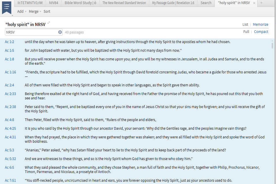Select verse text "Then Peter, filled with the Holy Spirit"
Viewport: 276px width, 184px height.
[x=53, y=120]
